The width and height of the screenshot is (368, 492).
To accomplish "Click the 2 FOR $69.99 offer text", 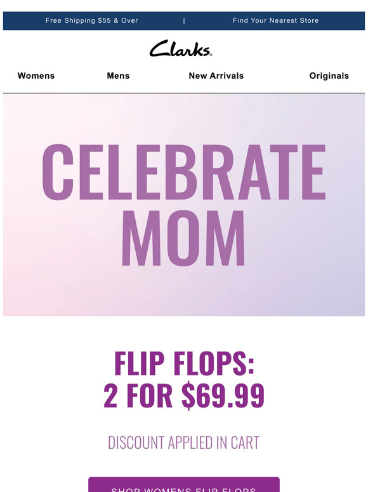I will pyautogui.click(x=184, y=395).
